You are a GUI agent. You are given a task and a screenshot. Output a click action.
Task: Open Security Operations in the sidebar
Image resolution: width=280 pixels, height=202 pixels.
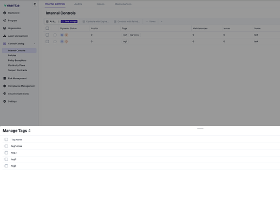pyautogui.click(x=18, y=94)
